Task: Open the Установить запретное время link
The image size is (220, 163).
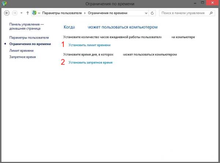Action: pyautogui.click(x=90, y=62)
